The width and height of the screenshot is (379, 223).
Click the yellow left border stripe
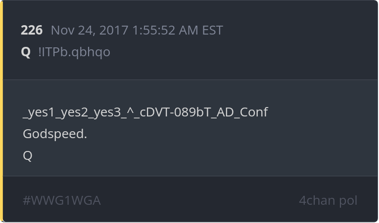click(1, 111)
